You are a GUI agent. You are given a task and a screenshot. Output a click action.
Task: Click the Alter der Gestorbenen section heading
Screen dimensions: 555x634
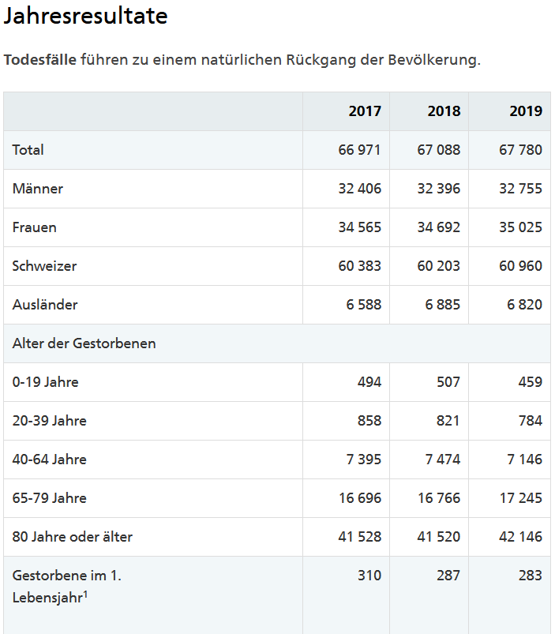tap(84, 343)
